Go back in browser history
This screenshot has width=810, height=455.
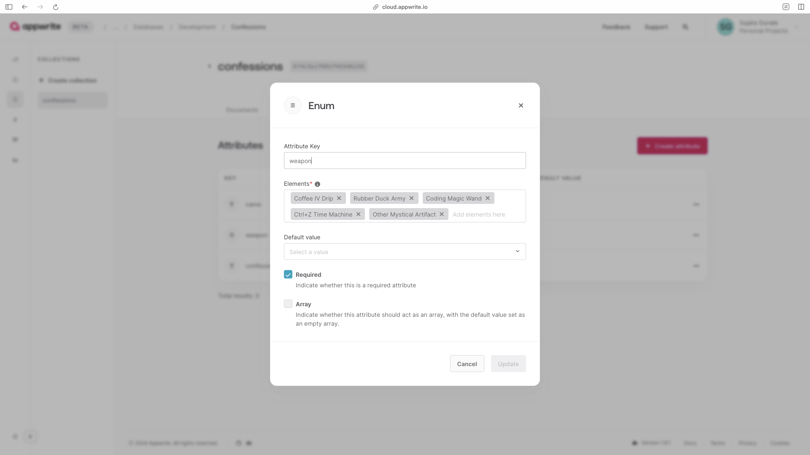24,7
